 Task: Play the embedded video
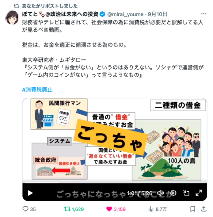point(30,193)
